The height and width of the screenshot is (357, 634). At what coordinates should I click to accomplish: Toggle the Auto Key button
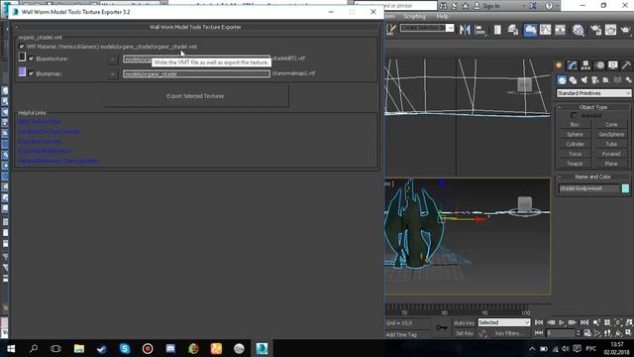(x=464, y=323)
